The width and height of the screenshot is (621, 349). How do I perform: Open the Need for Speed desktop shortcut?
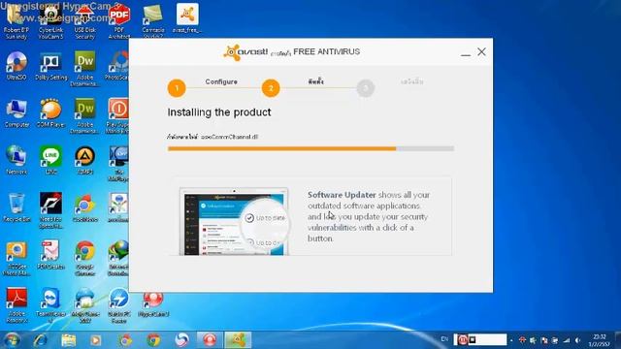50,211
